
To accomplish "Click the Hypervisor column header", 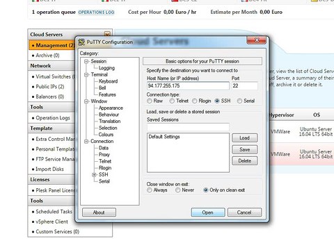I will pyautogui.click(x=281, y=115).
